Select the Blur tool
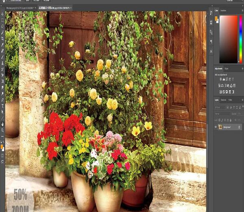This screenshot has width=244, height=212. pyautogui.click(x=2, y=87)
